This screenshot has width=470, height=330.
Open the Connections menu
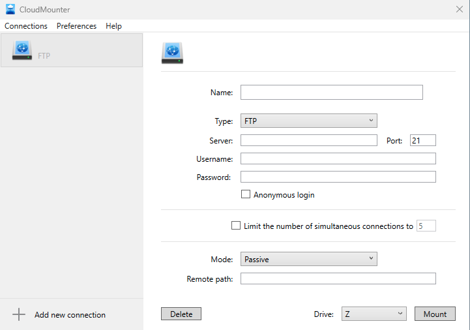26,26
